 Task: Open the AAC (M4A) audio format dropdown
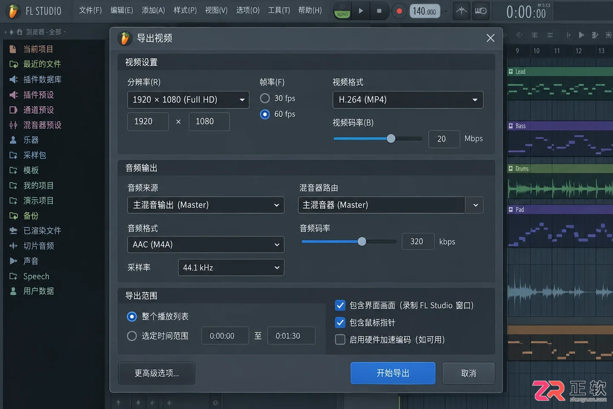pyautogui.click(x=206, y=245)
